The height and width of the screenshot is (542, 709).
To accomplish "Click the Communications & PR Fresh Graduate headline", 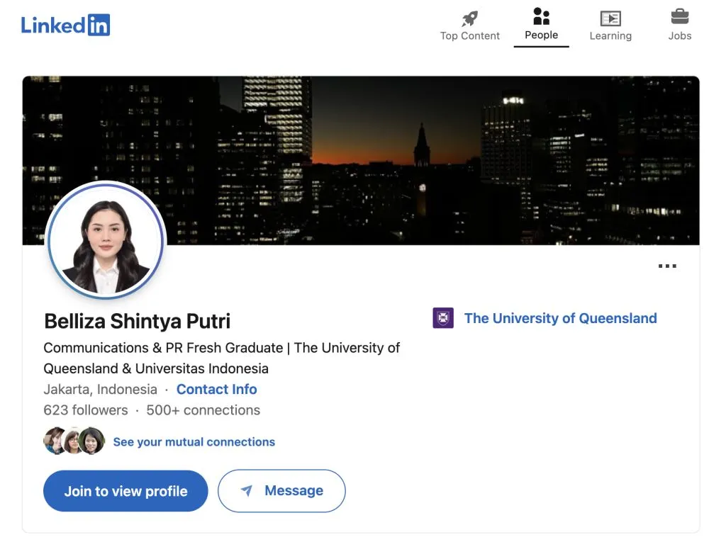I will (221, 358).
